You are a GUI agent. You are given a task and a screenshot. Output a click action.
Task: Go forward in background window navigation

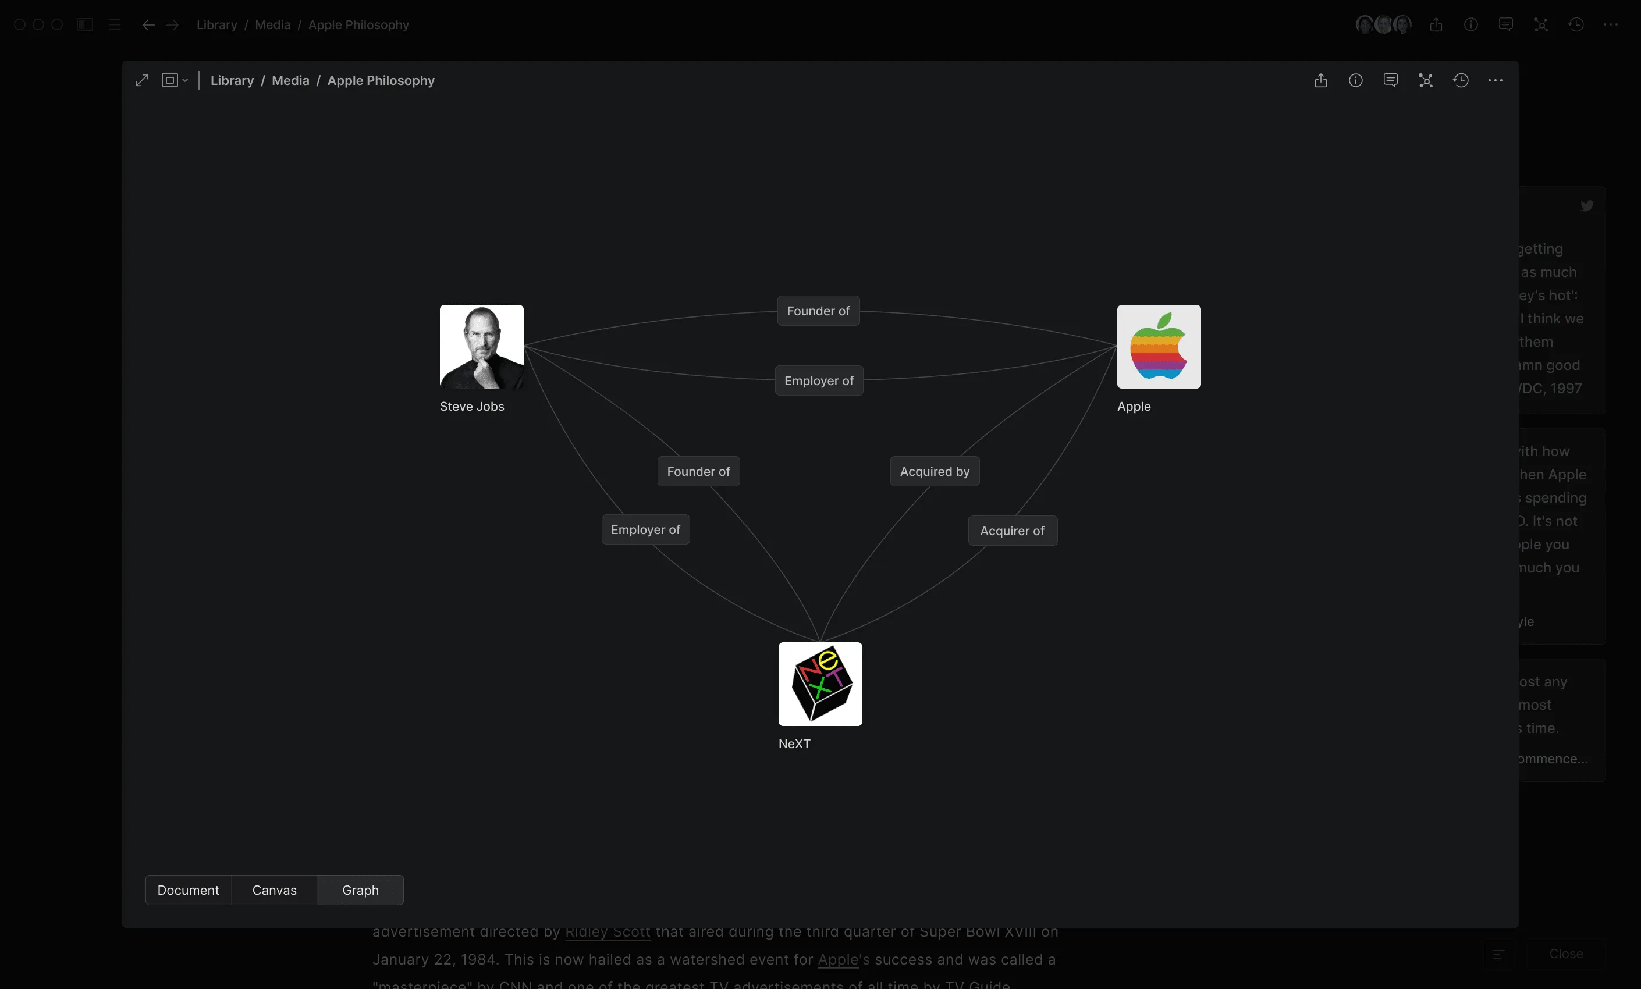[x=172, y=24]
